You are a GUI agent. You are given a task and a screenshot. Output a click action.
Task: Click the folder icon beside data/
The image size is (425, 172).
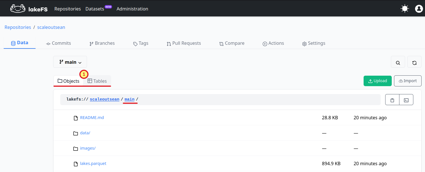coord(76,133)
